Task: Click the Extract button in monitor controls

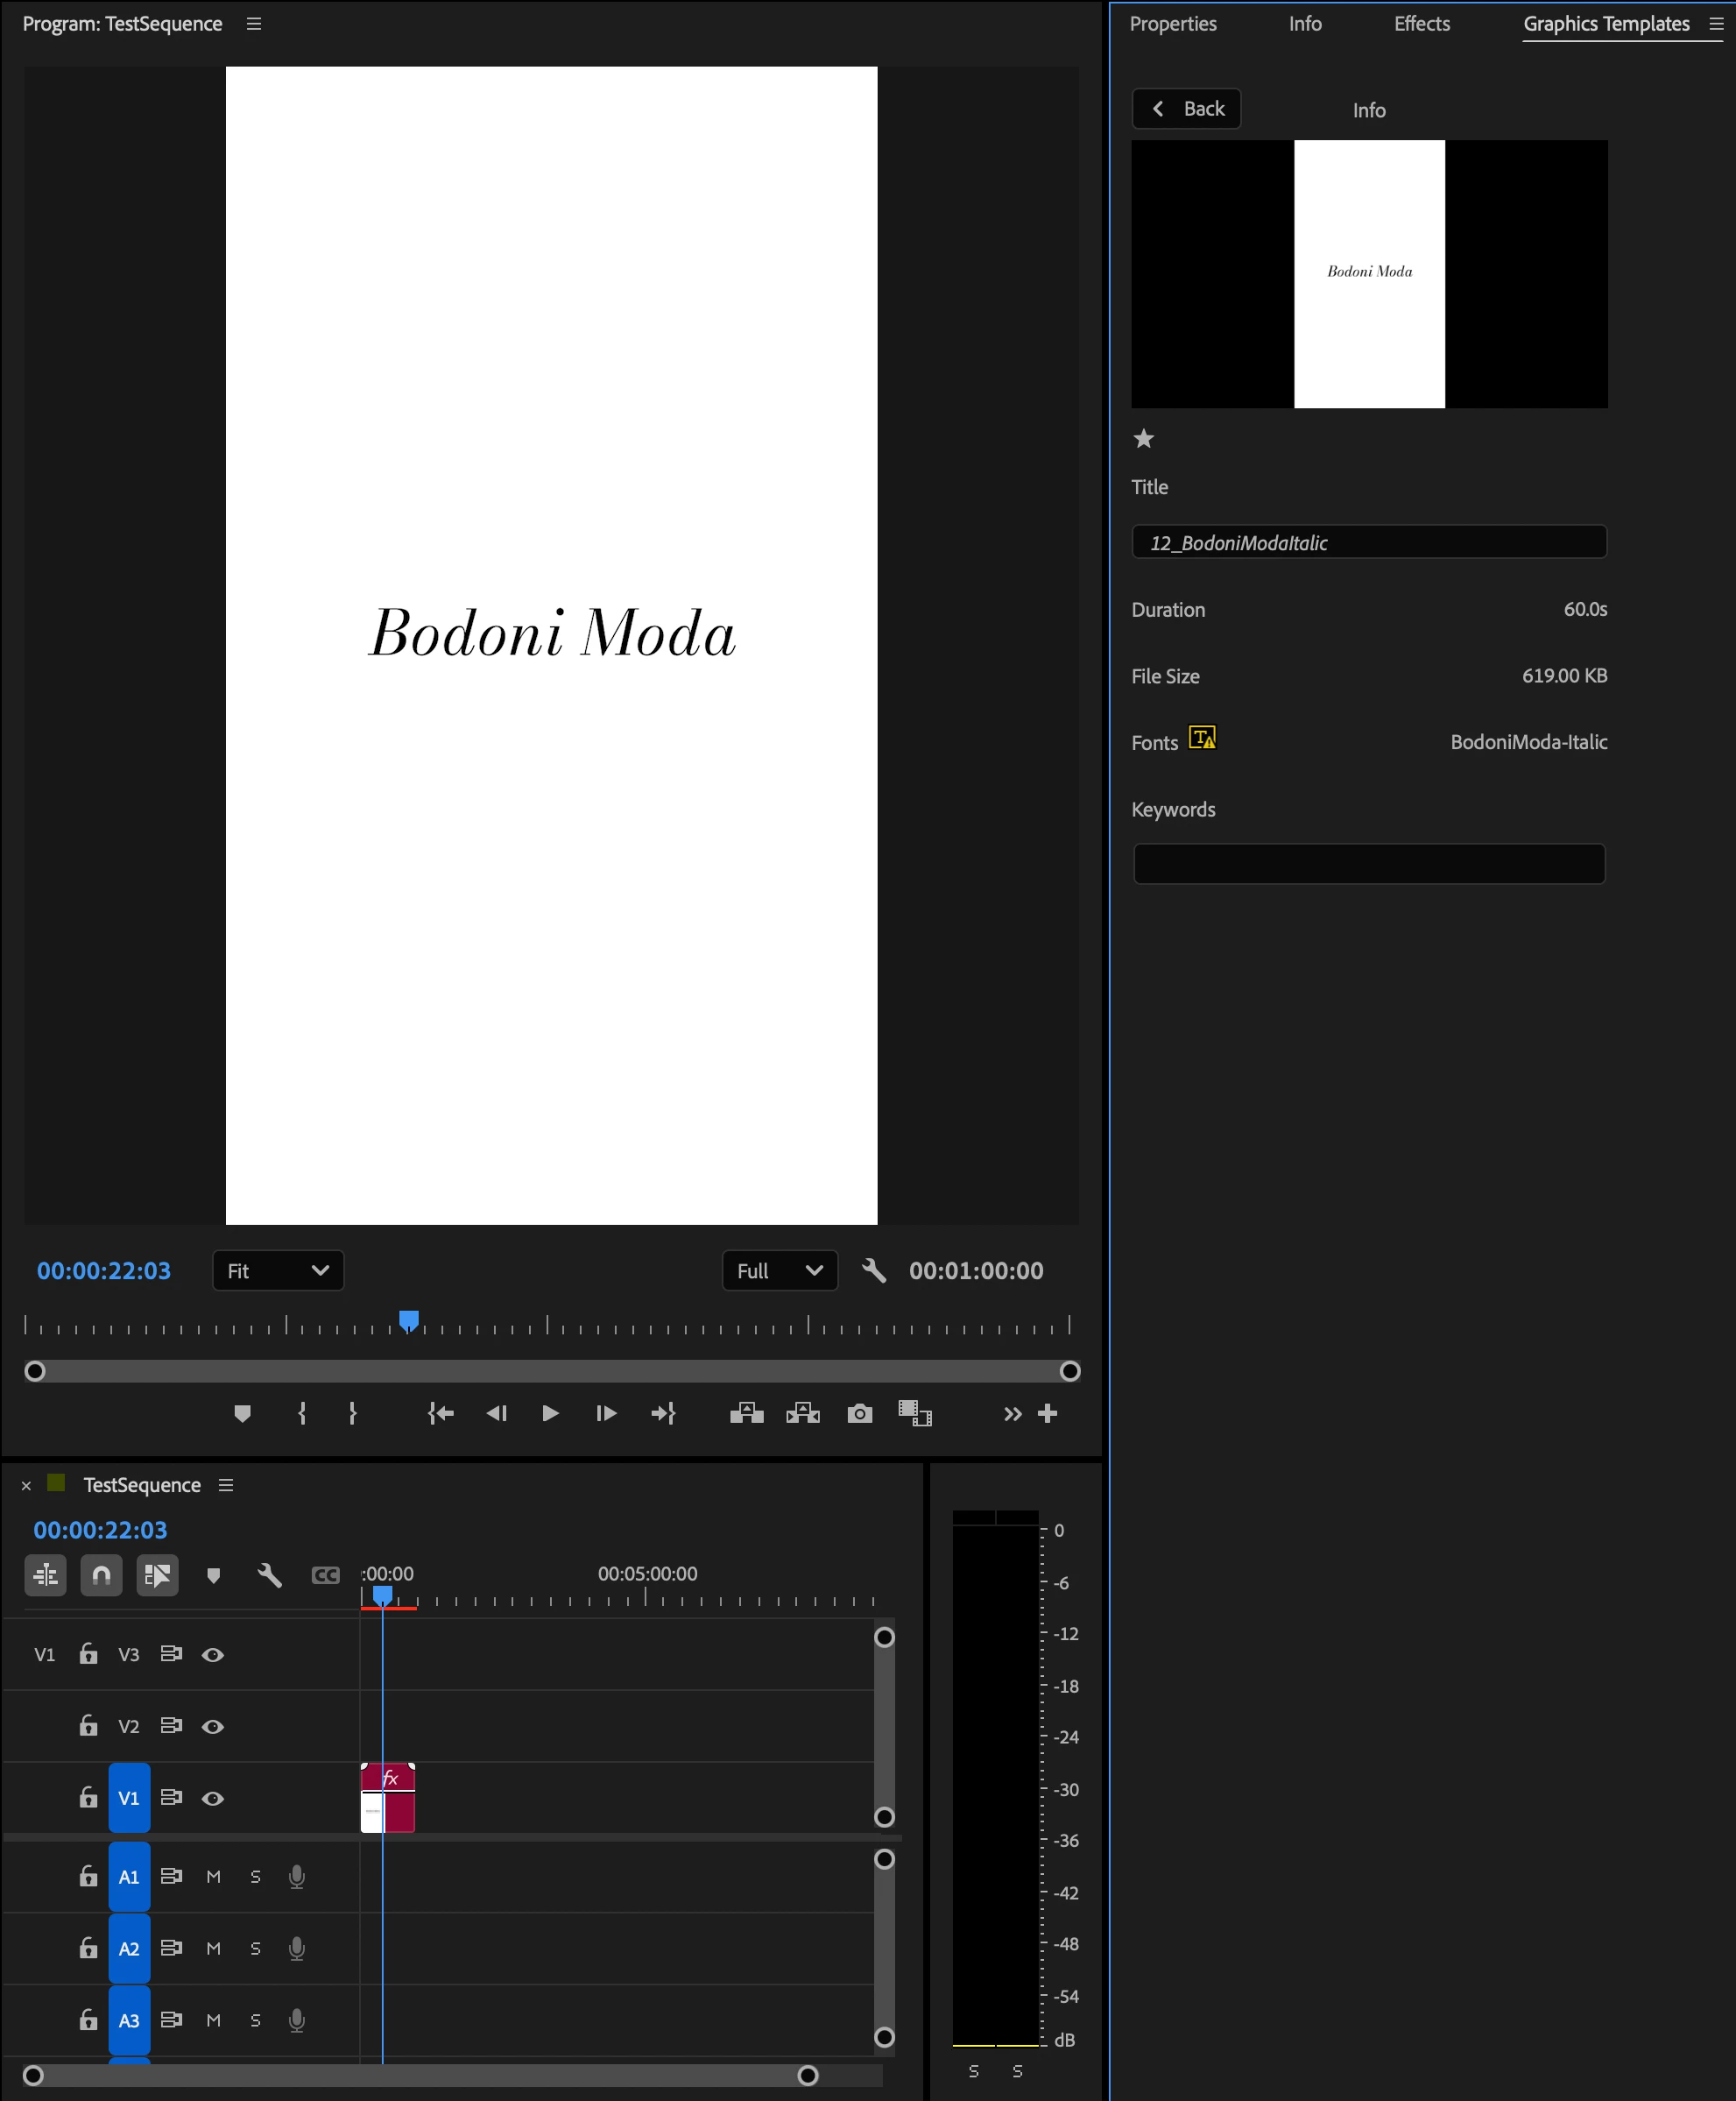Action: pyautogui.click(x=802, y=1412)
